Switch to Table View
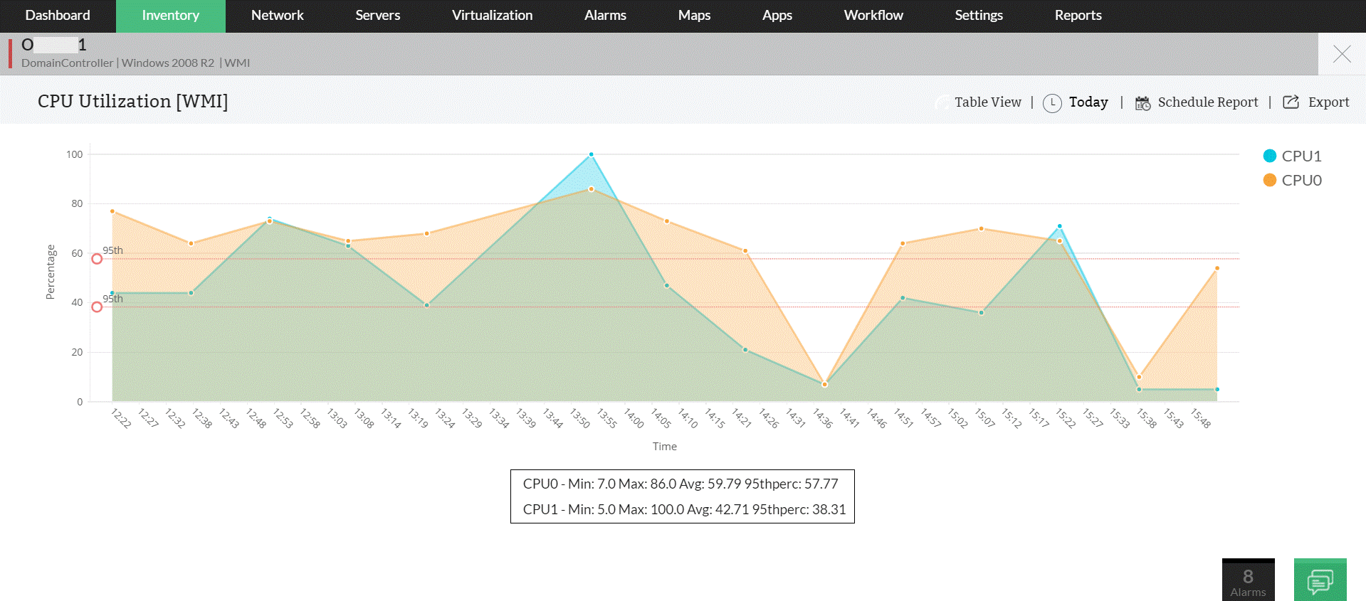This screenshot has height=601, width=1366. point(987,102)
